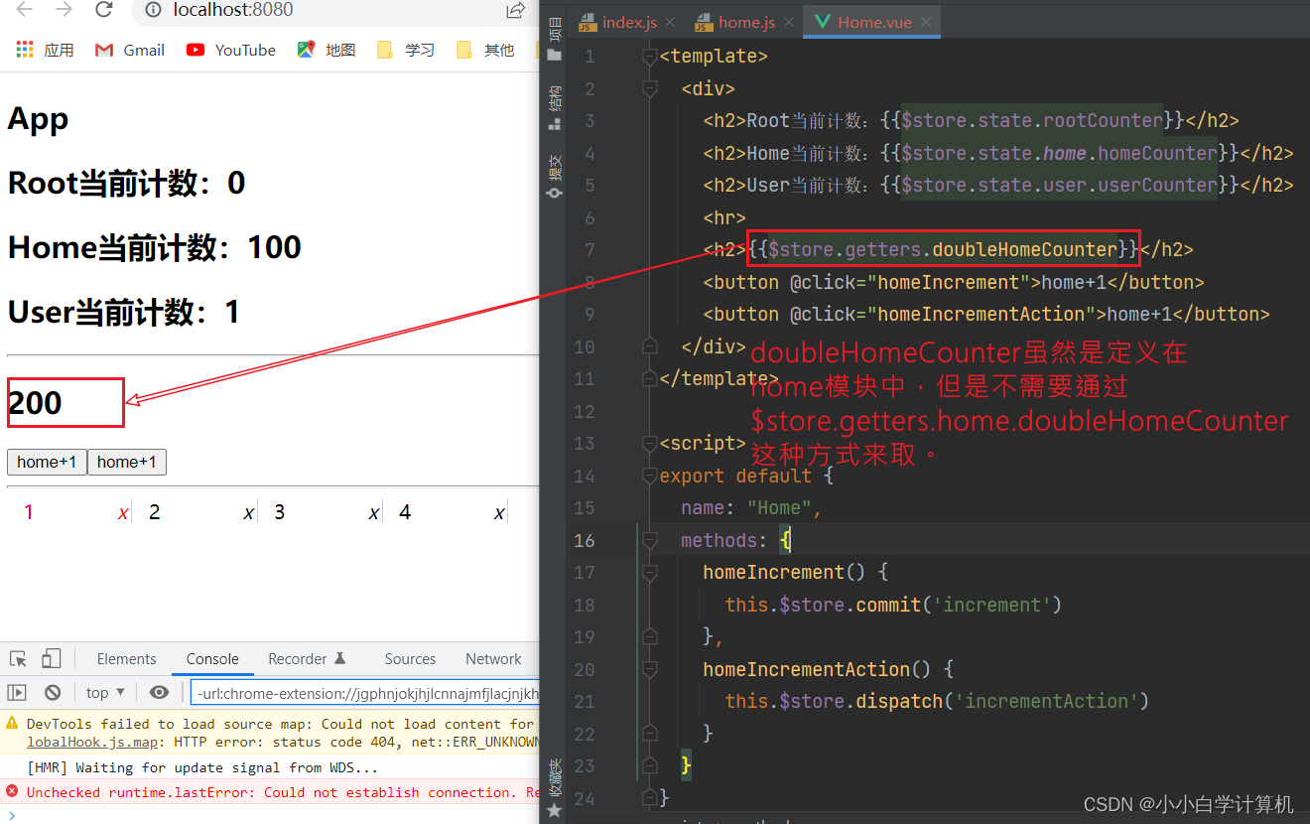This screenshot has width=1310, height=824.
Task: Reload the localhost page
Action: tap(103, 11)
